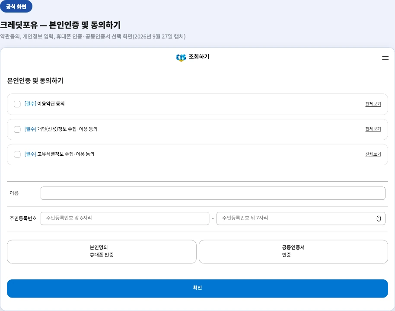Click 크레딧포유 page title text
Image resolution: width=395 pixels, height=311 pixels.
tap(60, 25)
